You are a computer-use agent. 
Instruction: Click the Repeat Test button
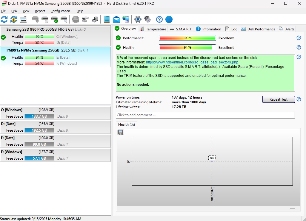click(x=279, y=99)
